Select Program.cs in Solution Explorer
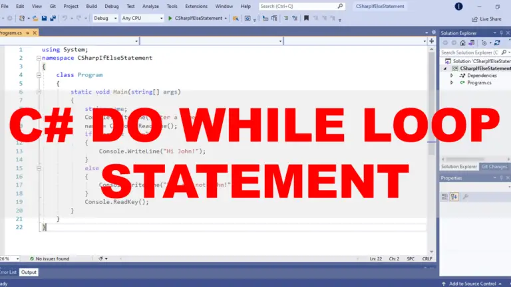The height and width of the screenshot is (287, 511). (478, 83)
